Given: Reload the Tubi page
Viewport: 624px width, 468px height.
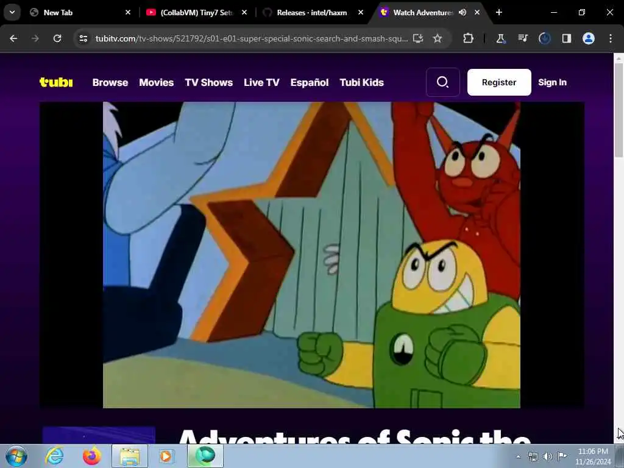Looking at the screenshot, I should click(57, 38).
